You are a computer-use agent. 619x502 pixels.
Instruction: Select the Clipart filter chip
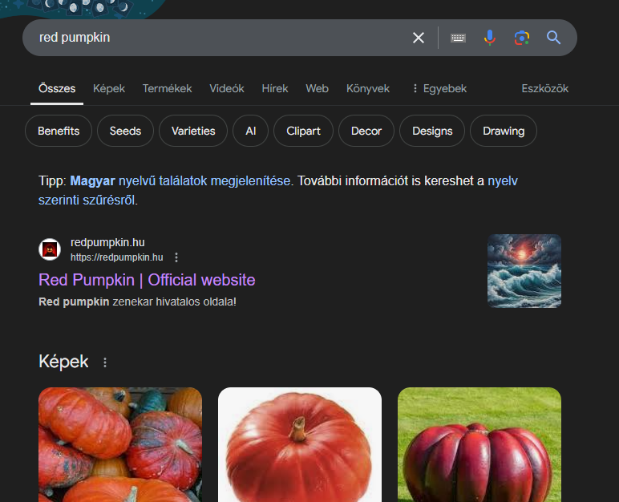pos(303,131)
